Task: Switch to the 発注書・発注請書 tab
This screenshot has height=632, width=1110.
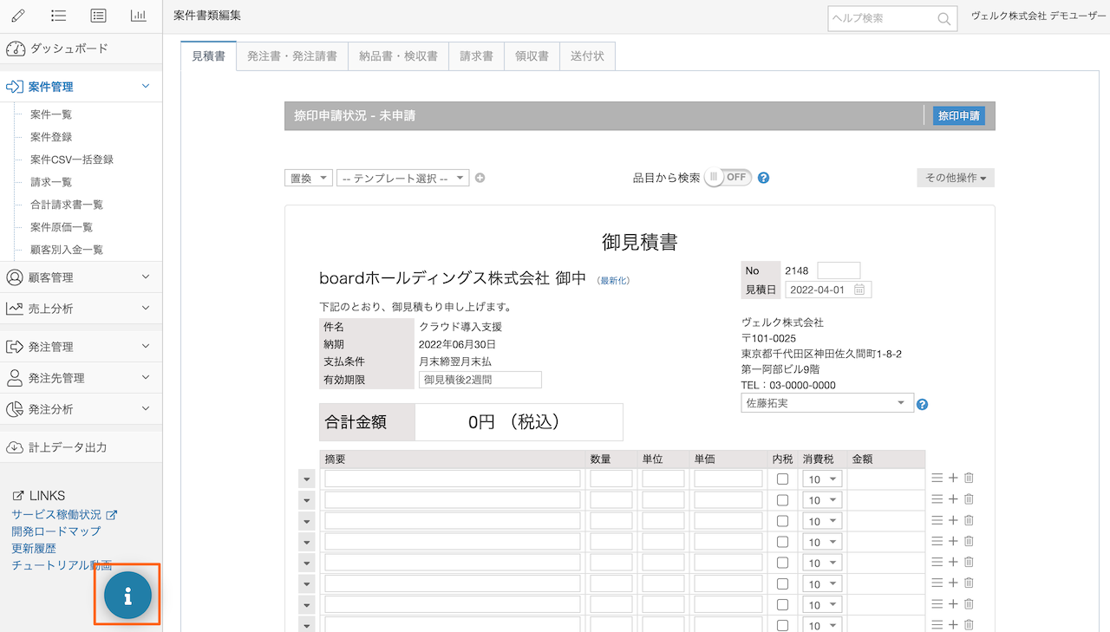Action: (292, 56)
